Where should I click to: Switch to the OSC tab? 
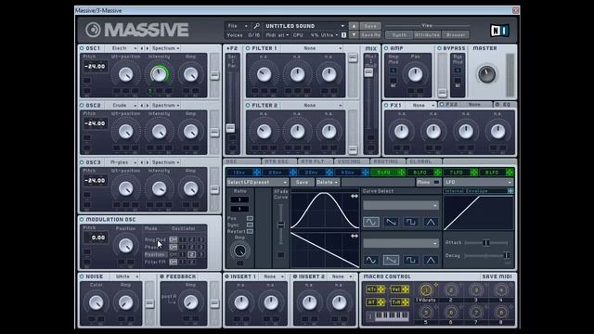click(241, 161)
